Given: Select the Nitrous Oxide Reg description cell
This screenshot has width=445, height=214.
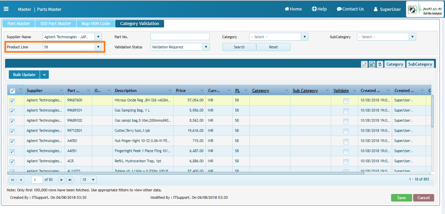Looking at the screenshot, I should coord(143,100).
